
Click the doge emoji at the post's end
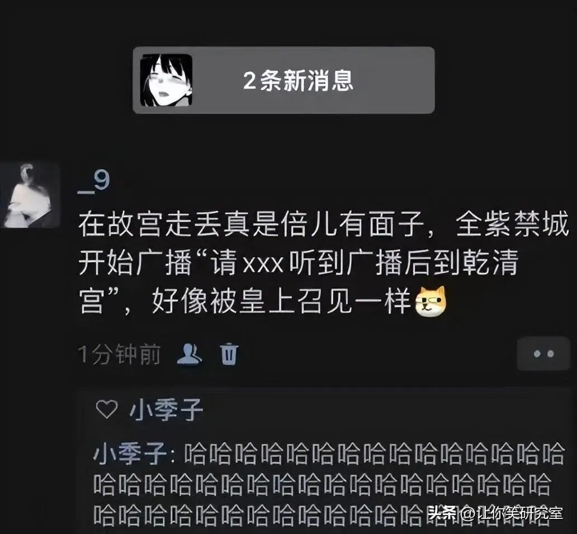point(431,302)
